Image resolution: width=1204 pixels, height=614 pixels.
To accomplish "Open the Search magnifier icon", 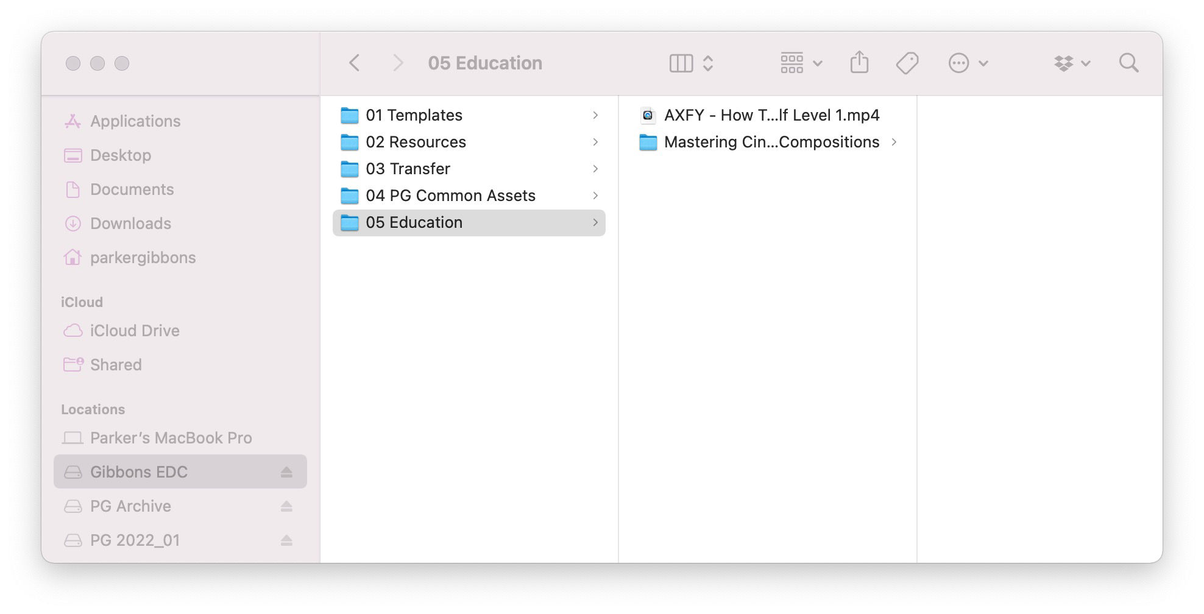I will point(1128,63).
